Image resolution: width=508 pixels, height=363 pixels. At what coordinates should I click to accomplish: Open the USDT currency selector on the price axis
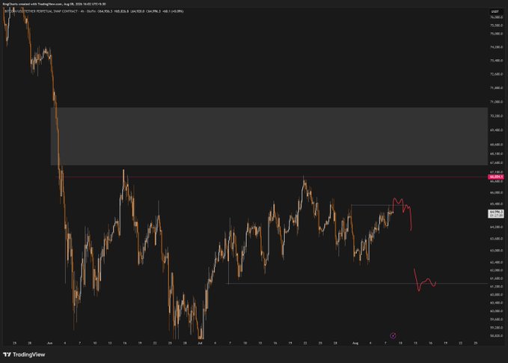coord(495,11)
